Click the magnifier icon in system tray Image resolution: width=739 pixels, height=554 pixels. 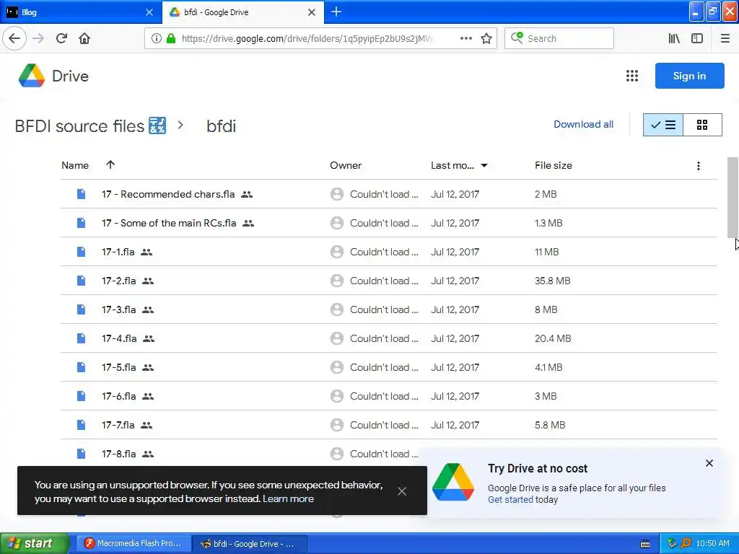click(686, 543)
